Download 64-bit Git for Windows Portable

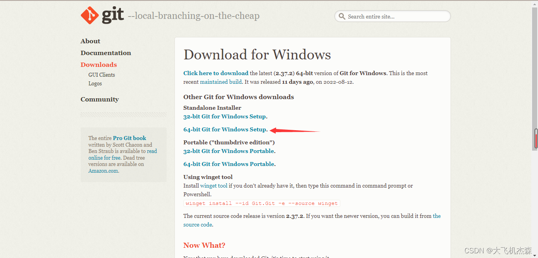(229, 164)
